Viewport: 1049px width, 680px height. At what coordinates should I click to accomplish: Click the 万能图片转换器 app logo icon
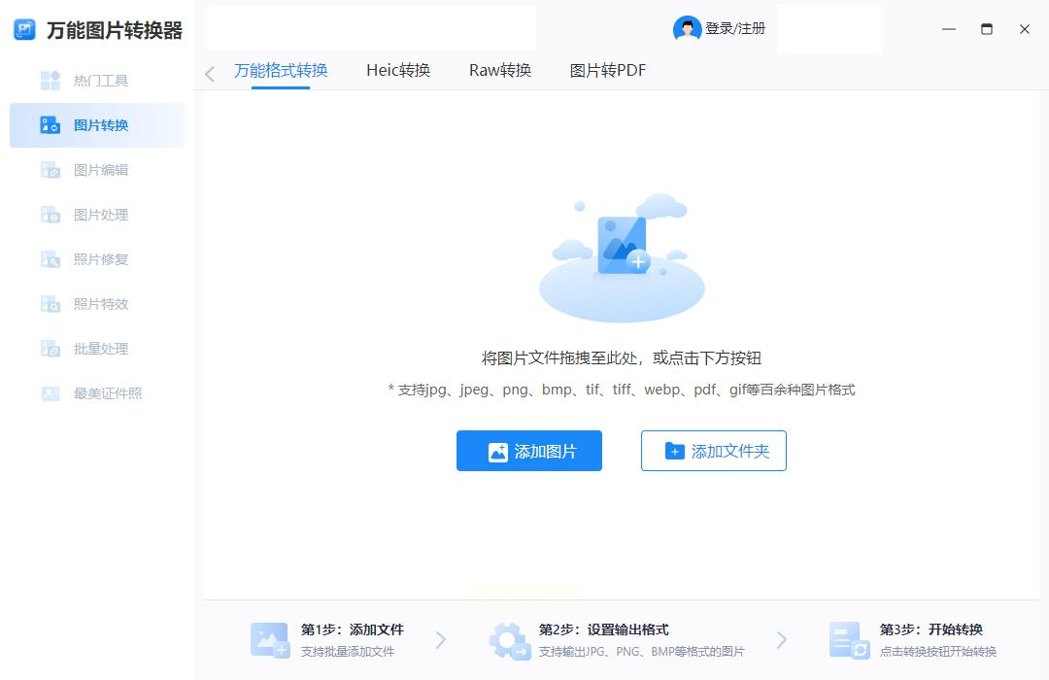[x=24, y=29]
